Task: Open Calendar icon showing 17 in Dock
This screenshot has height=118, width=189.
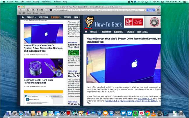Action: (x=39, y=113)
